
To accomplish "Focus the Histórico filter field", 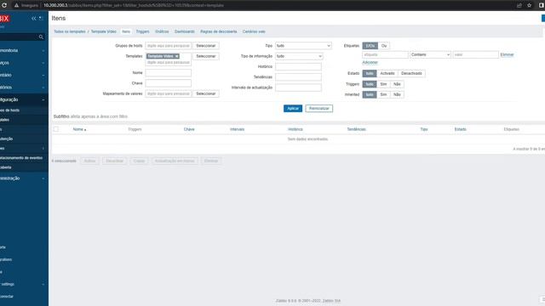I will (x=298, y=66).
